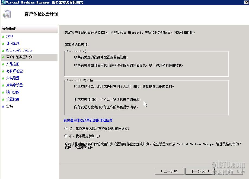Click the green bullet beside 产品注册

[x=3, y=64]
